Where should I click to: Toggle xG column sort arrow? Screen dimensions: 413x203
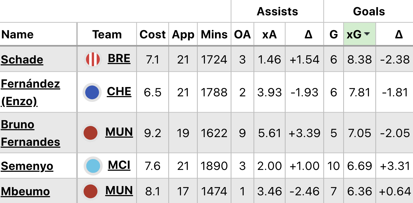pos(367,34)
